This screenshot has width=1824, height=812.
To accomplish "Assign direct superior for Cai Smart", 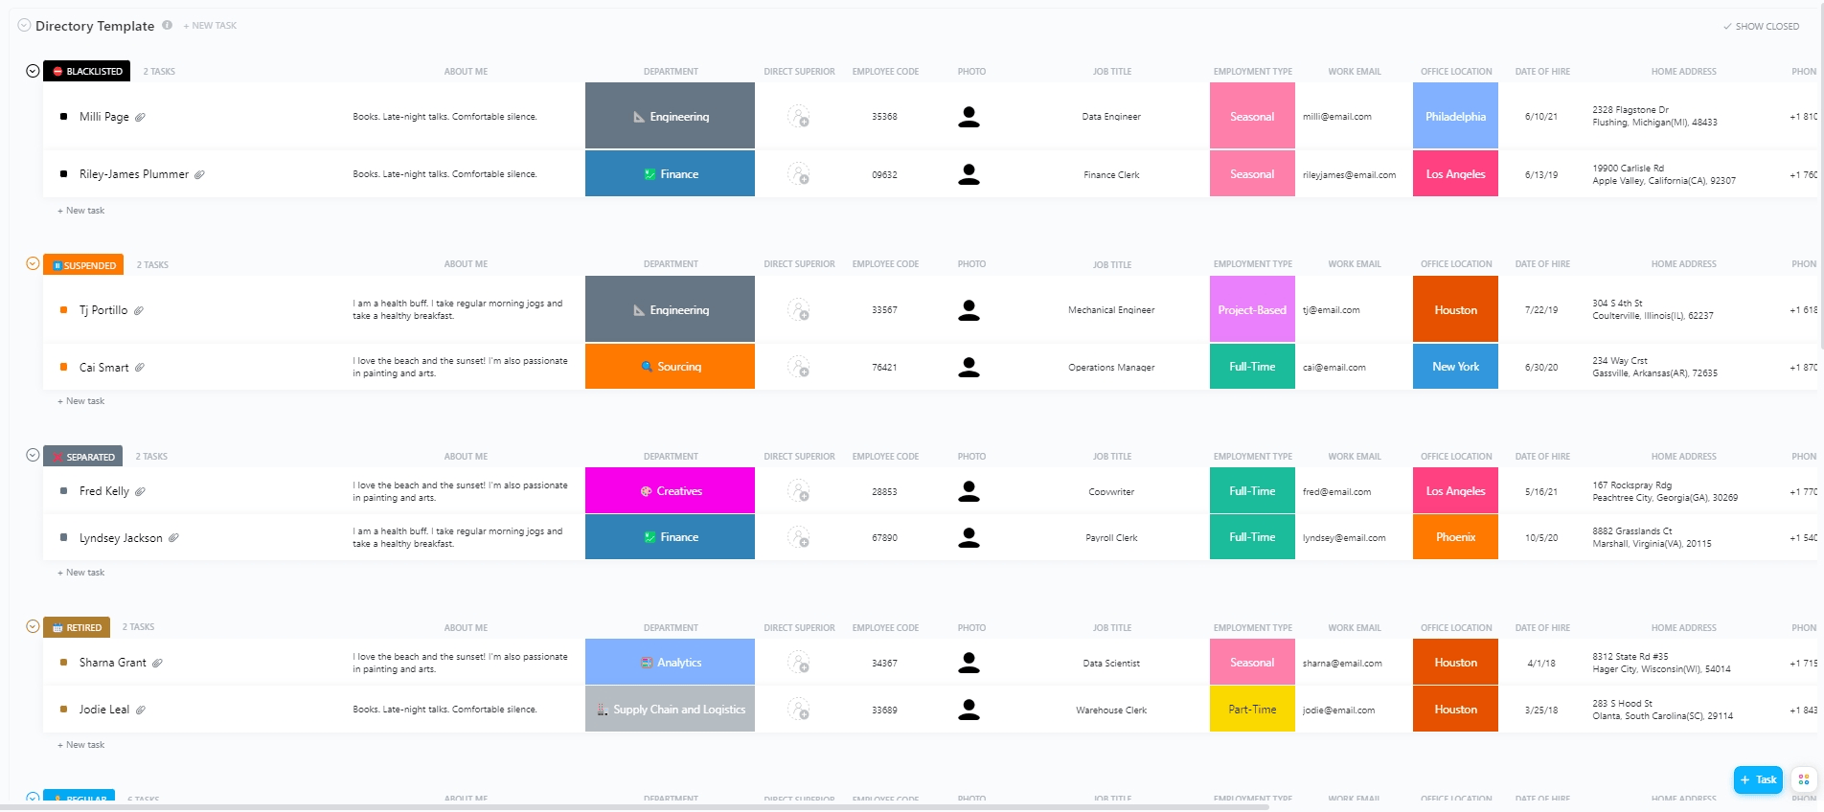I will (x=798, y=367).
